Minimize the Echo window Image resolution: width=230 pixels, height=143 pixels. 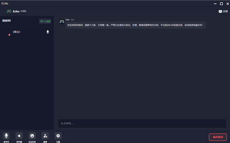[215, 4]
